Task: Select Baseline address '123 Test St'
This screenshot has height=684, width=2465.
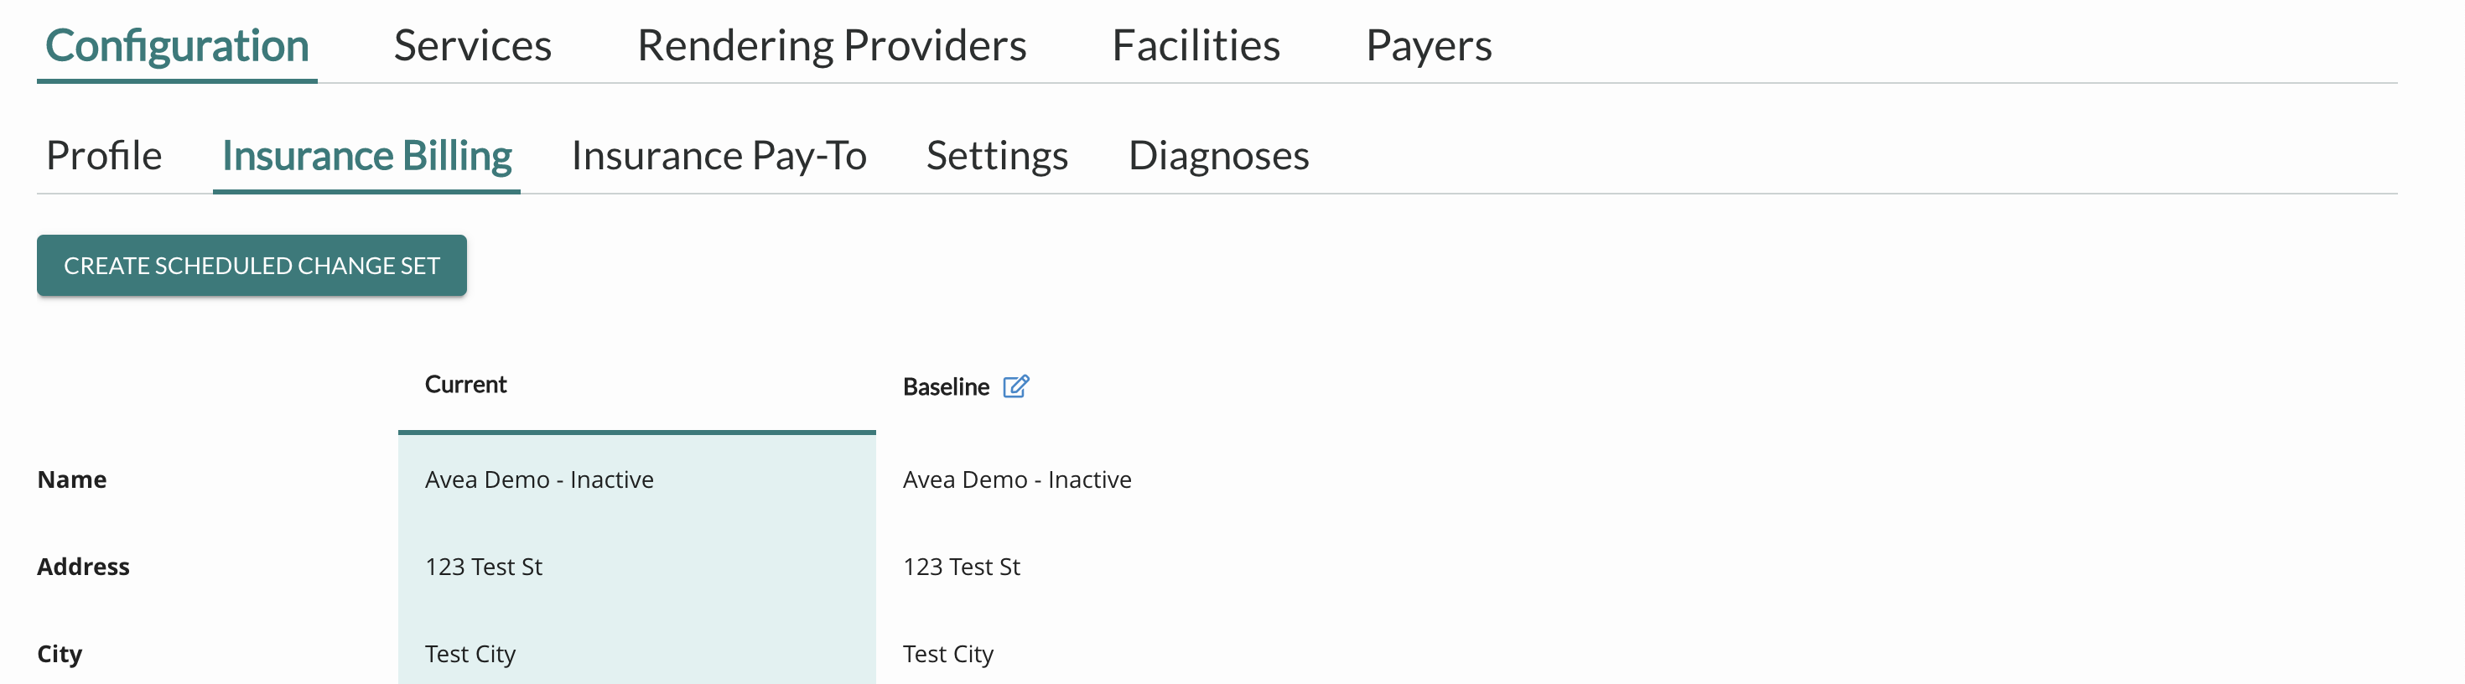Action: 961,567
